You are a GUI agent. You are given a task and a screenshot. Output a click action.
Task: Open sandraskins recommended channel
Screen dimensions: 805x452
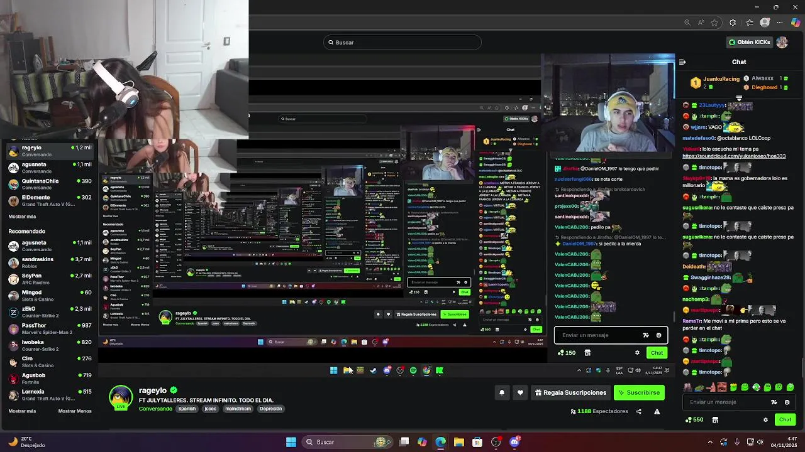[x=50, y=262]
